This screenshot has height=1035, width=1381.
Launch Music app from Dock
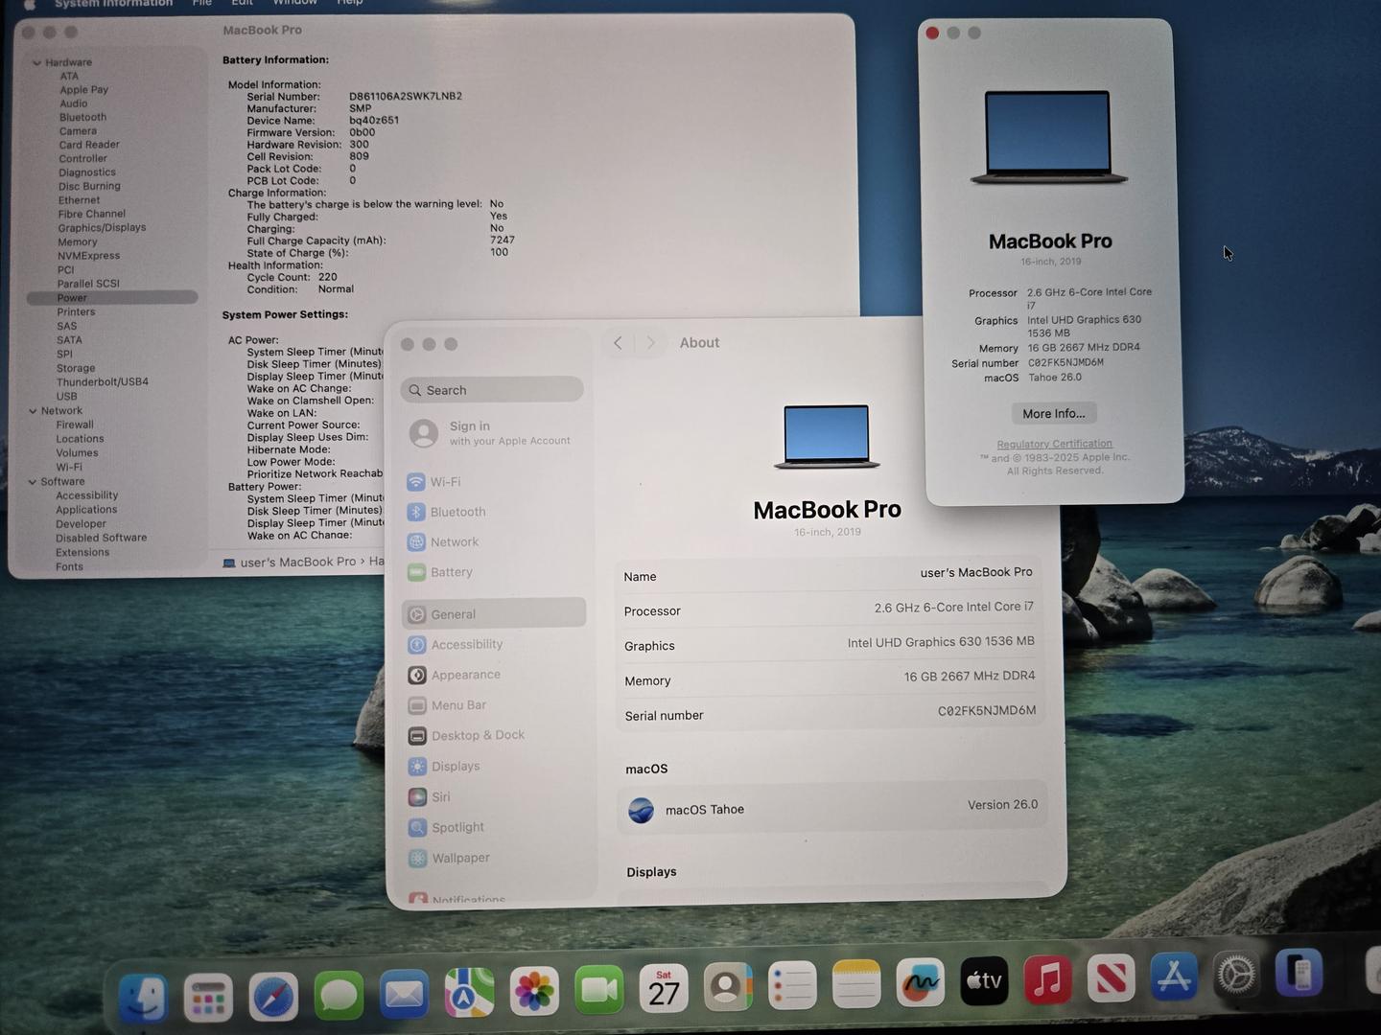point(1047,979)
